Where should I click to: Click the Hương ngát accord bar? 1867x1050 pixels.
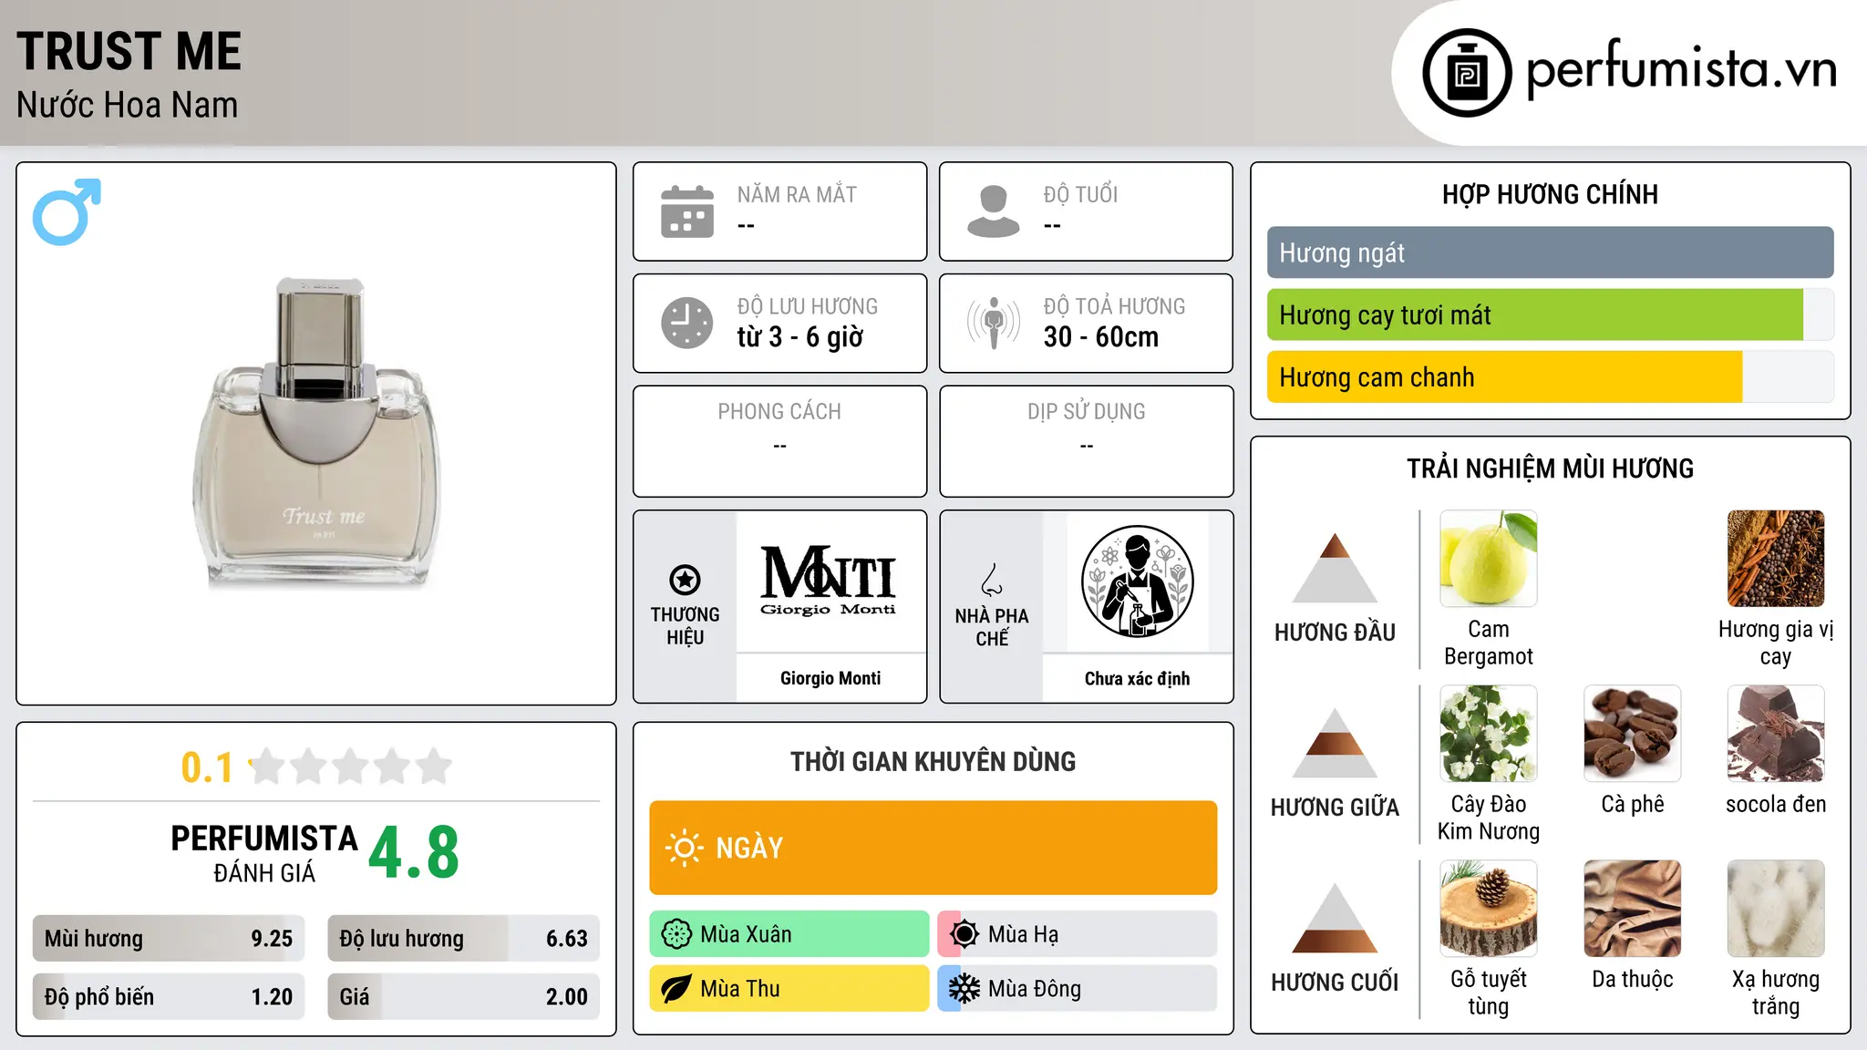point(1550,252)
